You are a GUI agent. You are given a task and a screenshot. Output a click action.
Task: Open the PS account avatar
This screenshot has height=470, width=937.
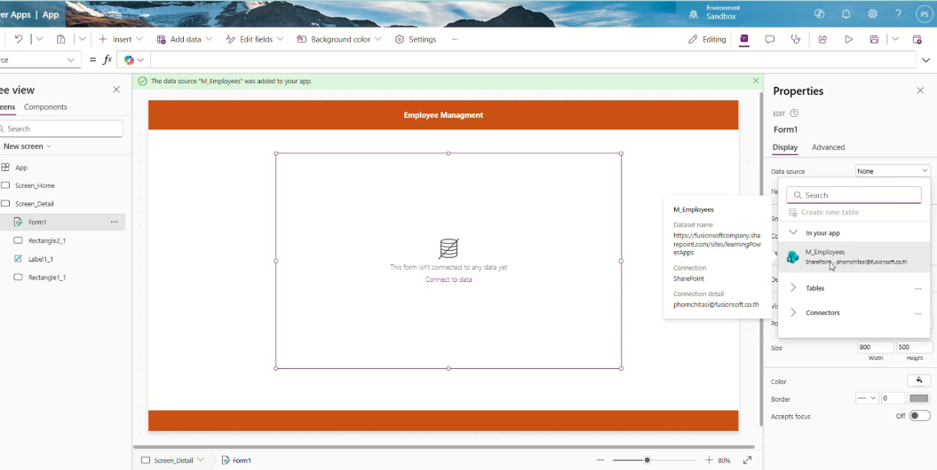tap(924, 13)
